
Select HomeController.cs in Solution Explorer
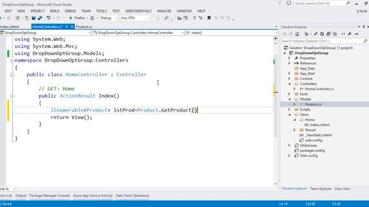(x=319, y=89)
